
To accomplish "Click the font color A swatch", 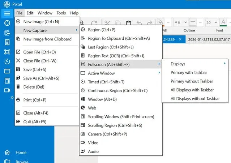I will 223,22.
